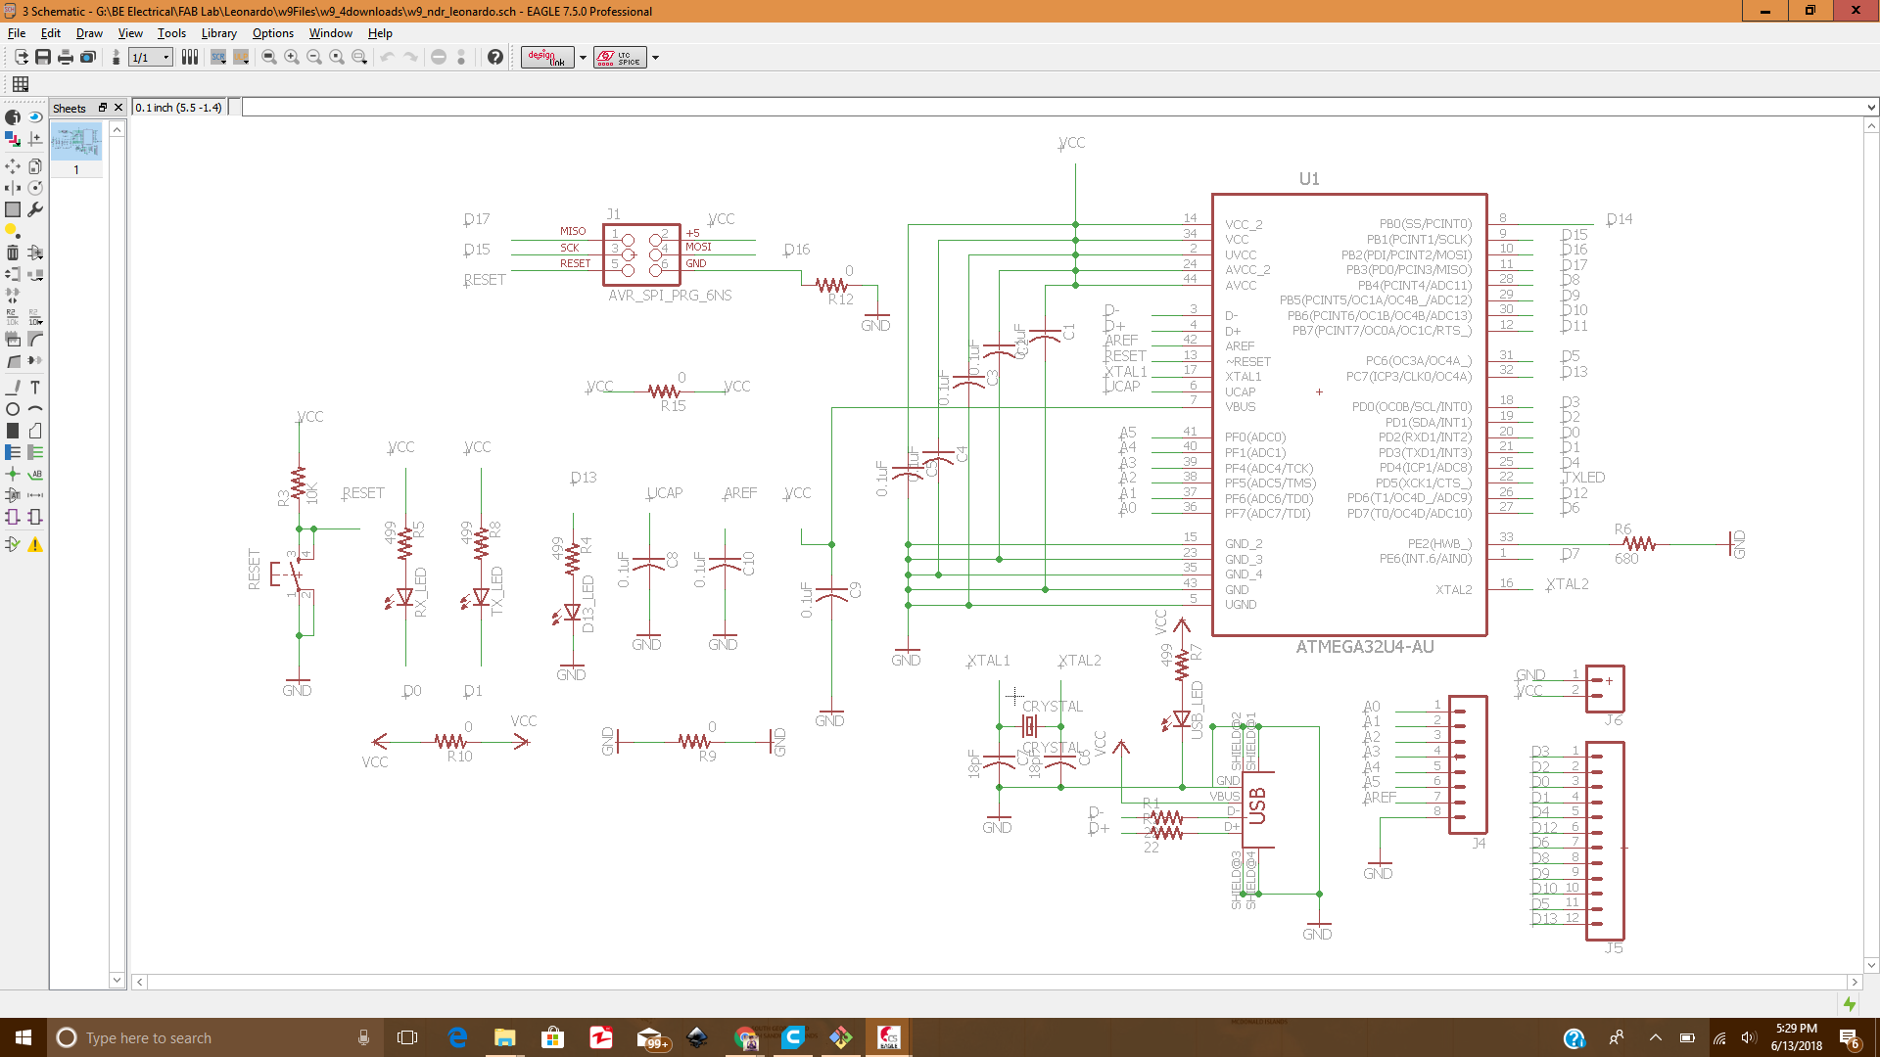Select the Circle drawing tool
Image resolution: width=1880 pixels, height=1057 pixels.
13,409
